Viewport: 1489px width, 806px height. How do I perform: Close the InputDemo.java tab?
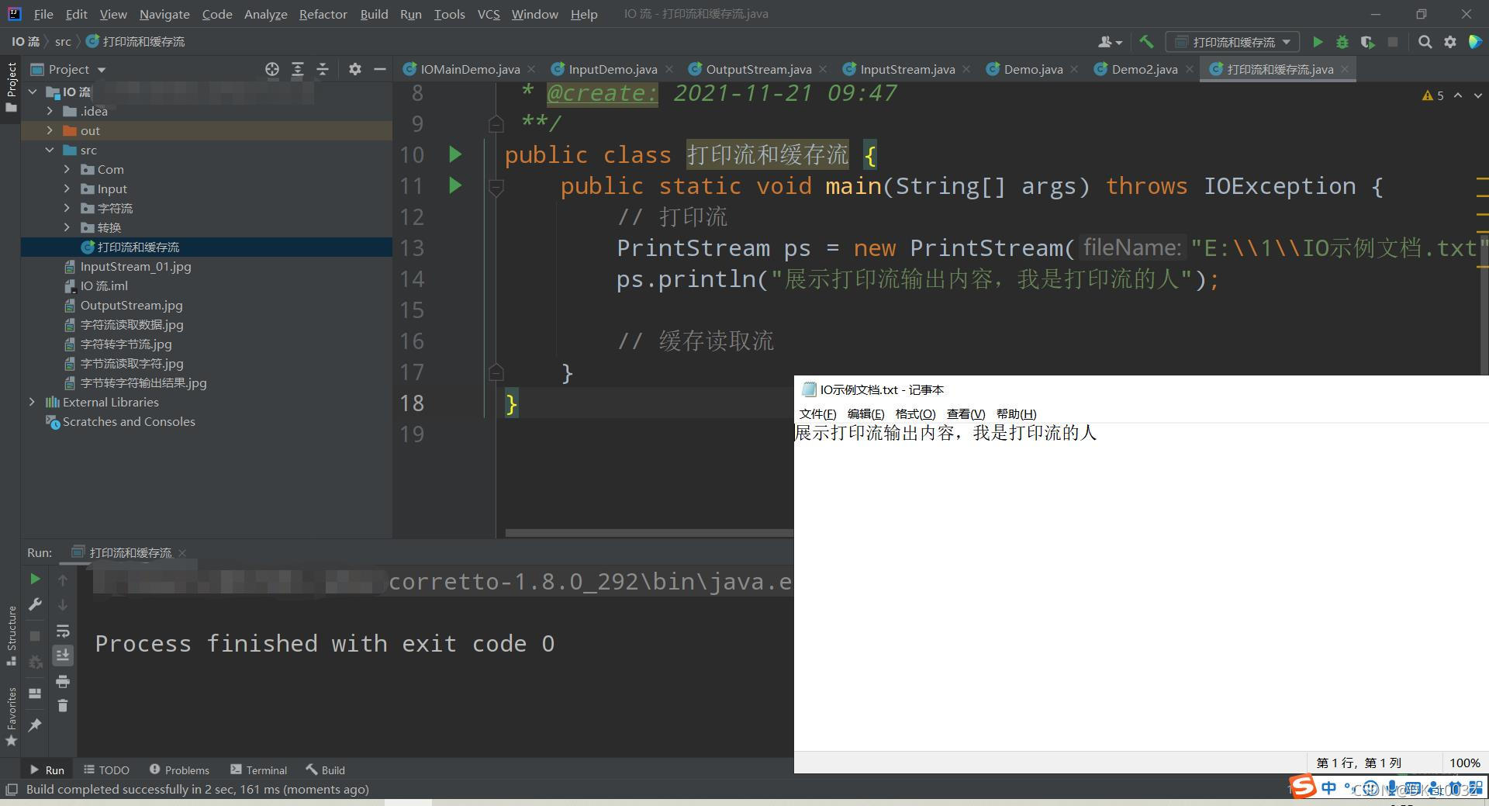click(x=668, y=69)
